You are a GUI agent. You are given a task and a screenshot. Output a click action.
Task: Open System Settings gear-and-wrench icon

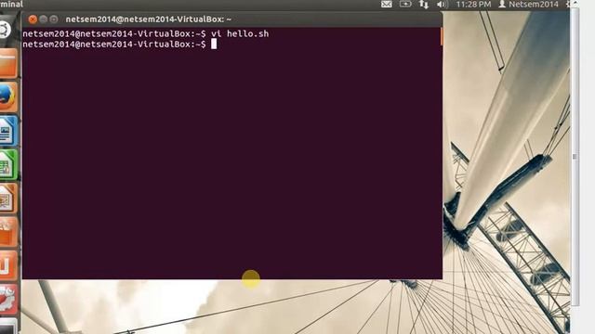click(x=8, y=299)
